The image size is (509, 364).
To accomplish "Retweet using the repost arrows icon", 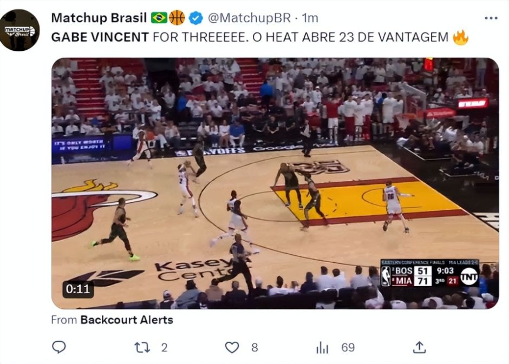I will pyautogui.click(x=142, y=347).
